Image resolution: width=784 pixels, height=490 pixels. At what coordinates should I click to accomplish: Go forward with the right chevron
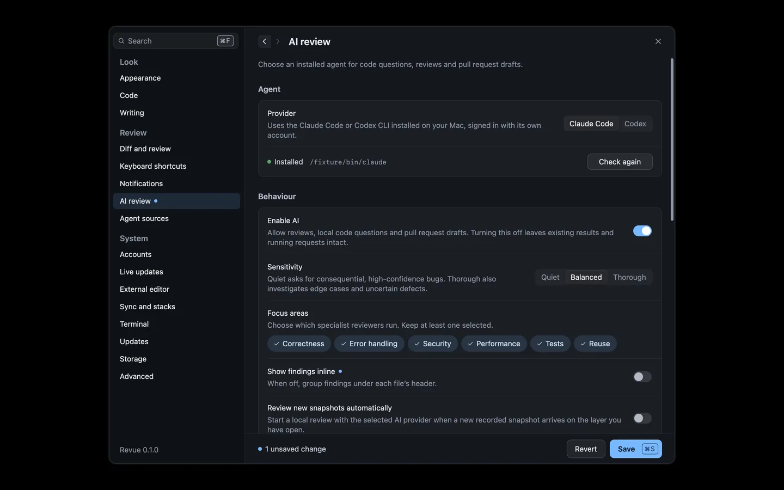pos(278,41)
